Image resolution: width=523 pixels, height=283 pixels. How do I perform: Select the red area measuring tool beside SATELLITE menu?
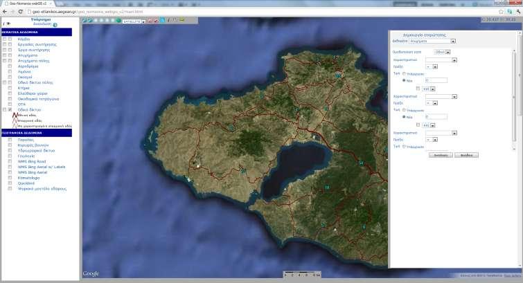coord(155,21)
